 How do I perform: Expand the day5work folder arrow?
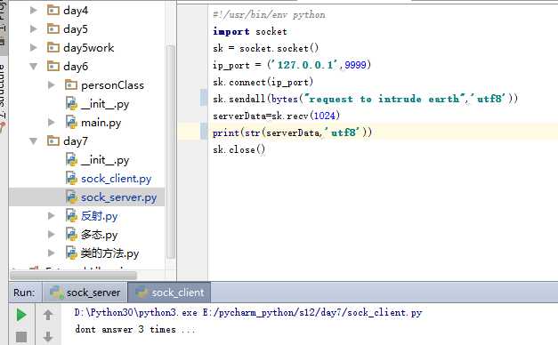click(x=34, y=47)
